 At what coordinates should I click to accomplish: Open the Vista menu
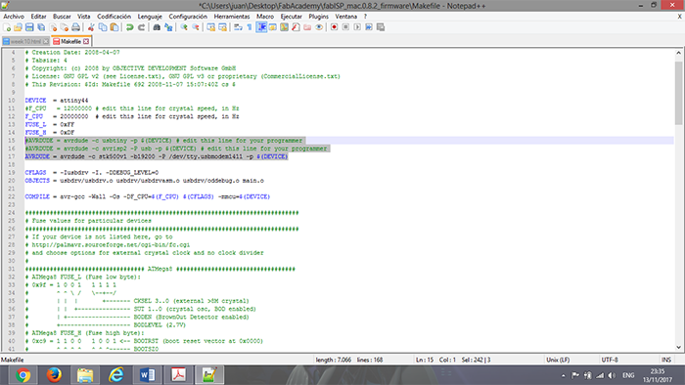point(83,17)
